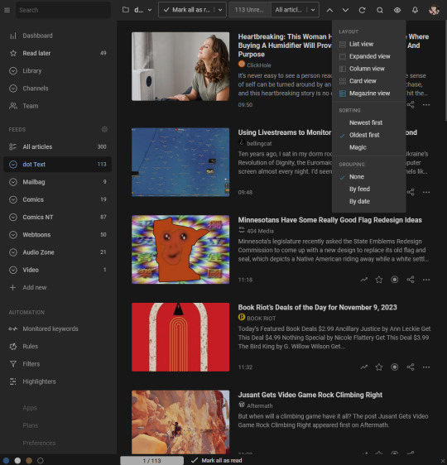447x465 pixels.
Task: Open notifications bell icon
Action: 415,10
